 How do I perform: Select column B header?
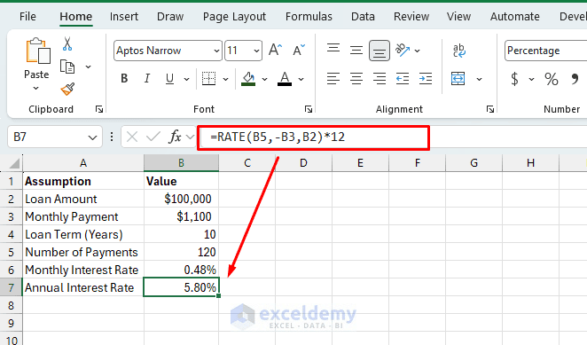pyautogui.click(x=181, y=163)
